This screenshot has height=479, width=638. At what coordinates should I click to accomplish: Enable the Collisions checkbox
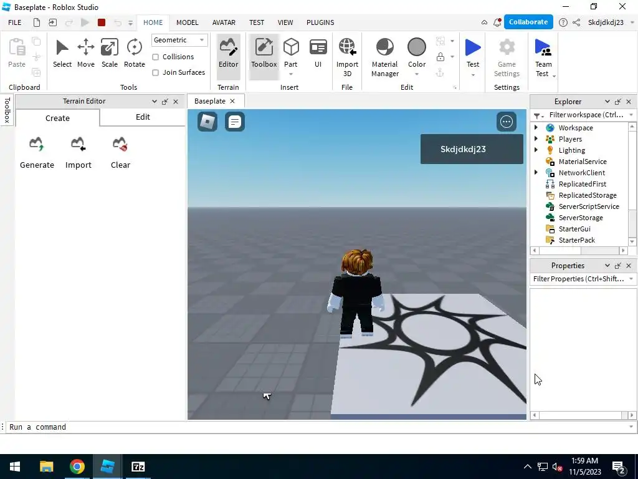coord(155,57)
